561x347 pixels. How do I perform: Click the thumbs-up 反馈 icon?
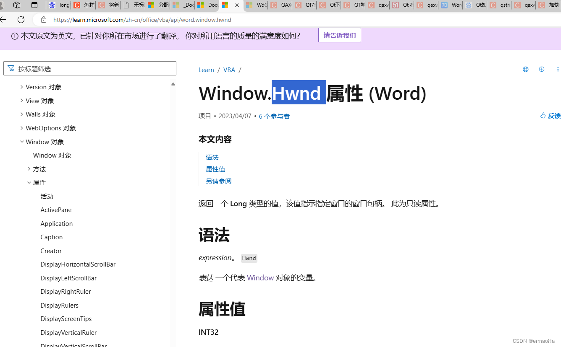[543, 116]
